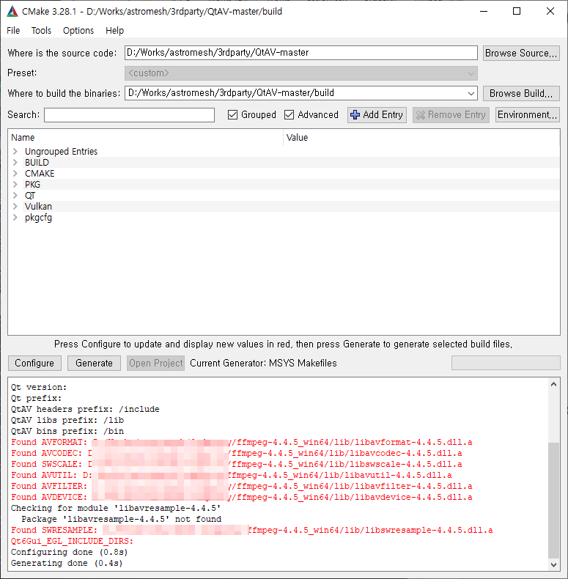Click the Browse Build button

point(521,93)
